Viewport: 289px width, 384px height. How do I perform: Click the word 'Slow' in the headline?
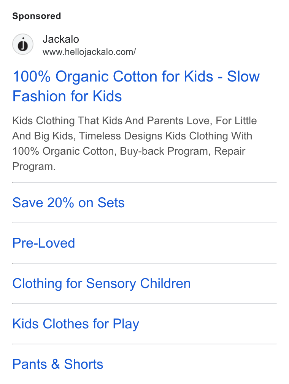(x=243, y=77)
